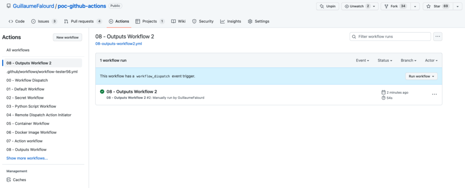Open the 08-outputs-workflow2.yml file link
Viewport: 465px width, 188px height.
coord(119,43)
